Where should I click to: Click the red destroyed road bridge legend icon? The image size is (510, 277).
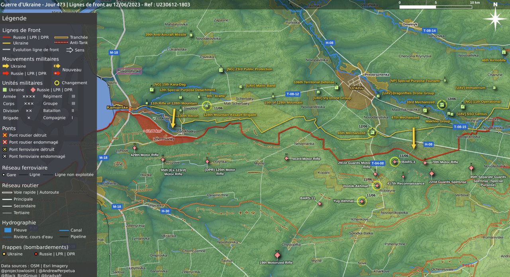[5, 135]
